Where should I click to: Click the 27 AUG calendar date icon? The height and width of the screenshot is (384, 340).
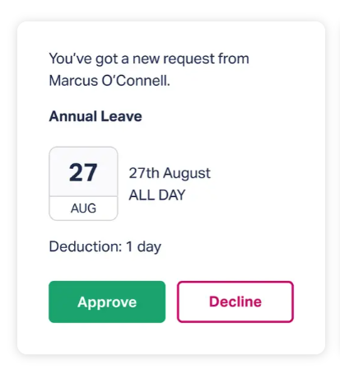click(x=83, y=184)
